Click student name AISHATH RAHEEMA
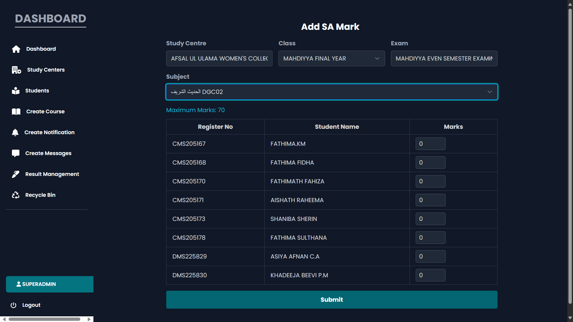573x322 pixels. point(297,200)
